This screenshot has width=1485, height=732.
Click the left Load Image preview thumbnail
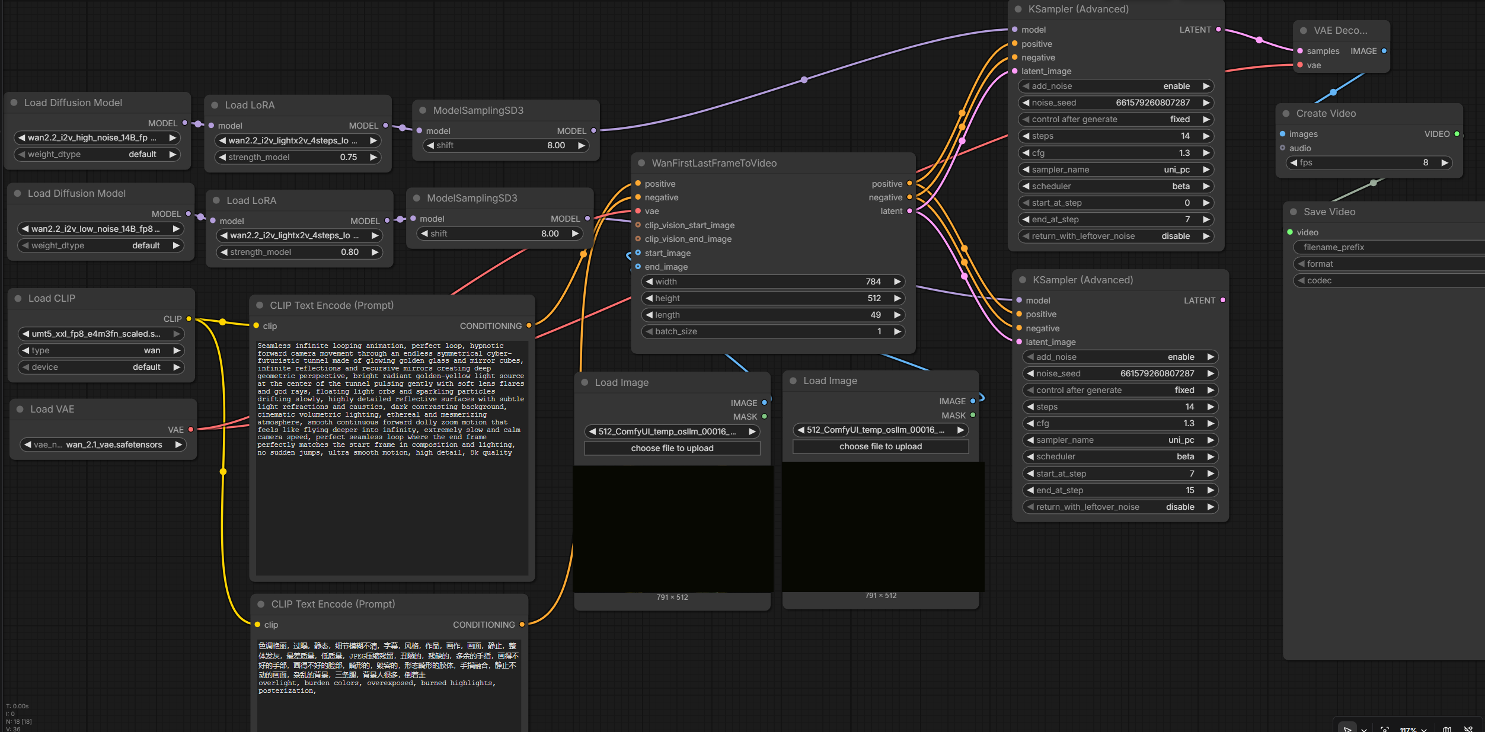(x=673, y=529)
